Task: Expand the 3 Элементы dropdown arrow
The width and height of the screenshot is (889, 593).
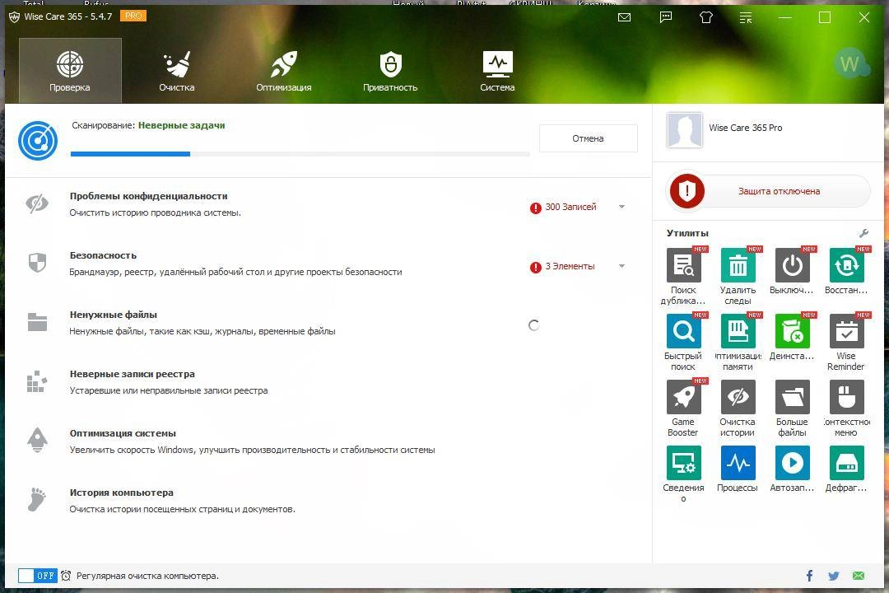Action: click(x=622, y=266)
